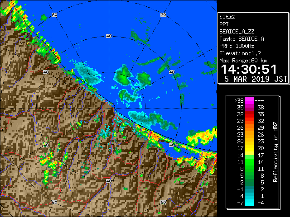The image size is (290, 217).
Task: Click the 14:30:51 timestamp
Action: (249, 70)
